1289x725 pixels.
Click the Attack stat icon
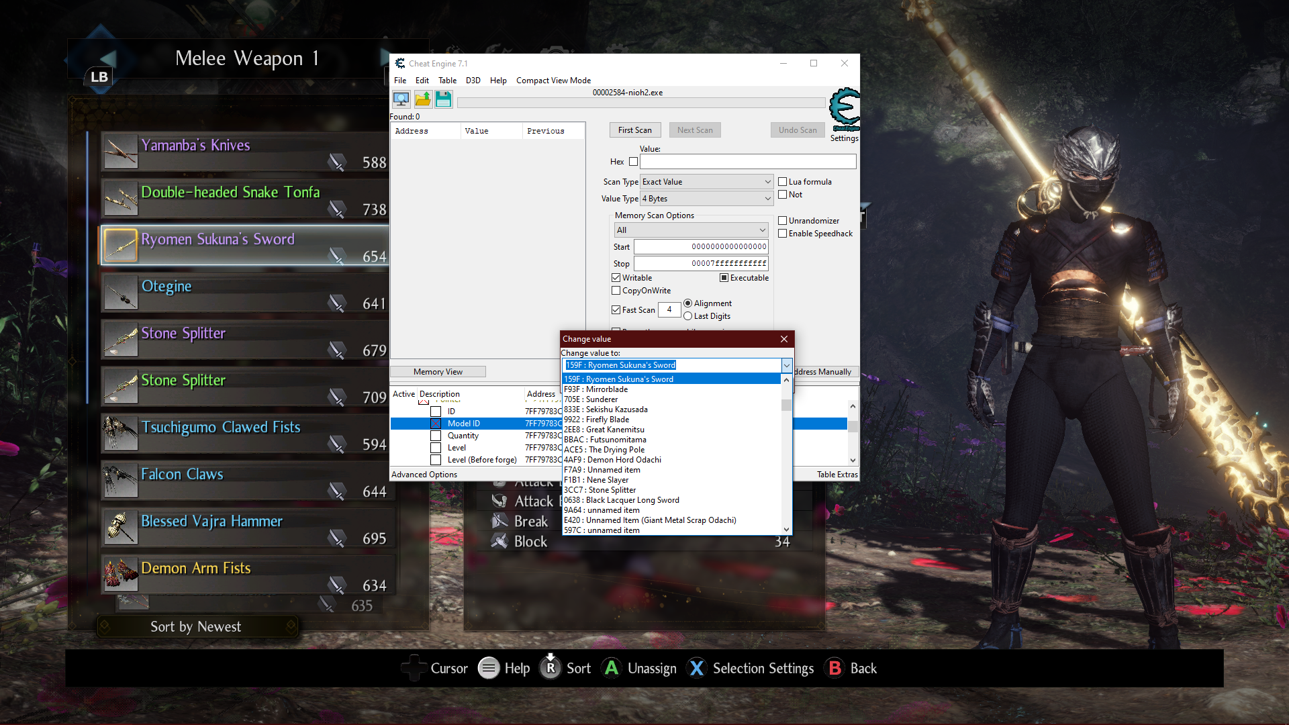point(499,501)
